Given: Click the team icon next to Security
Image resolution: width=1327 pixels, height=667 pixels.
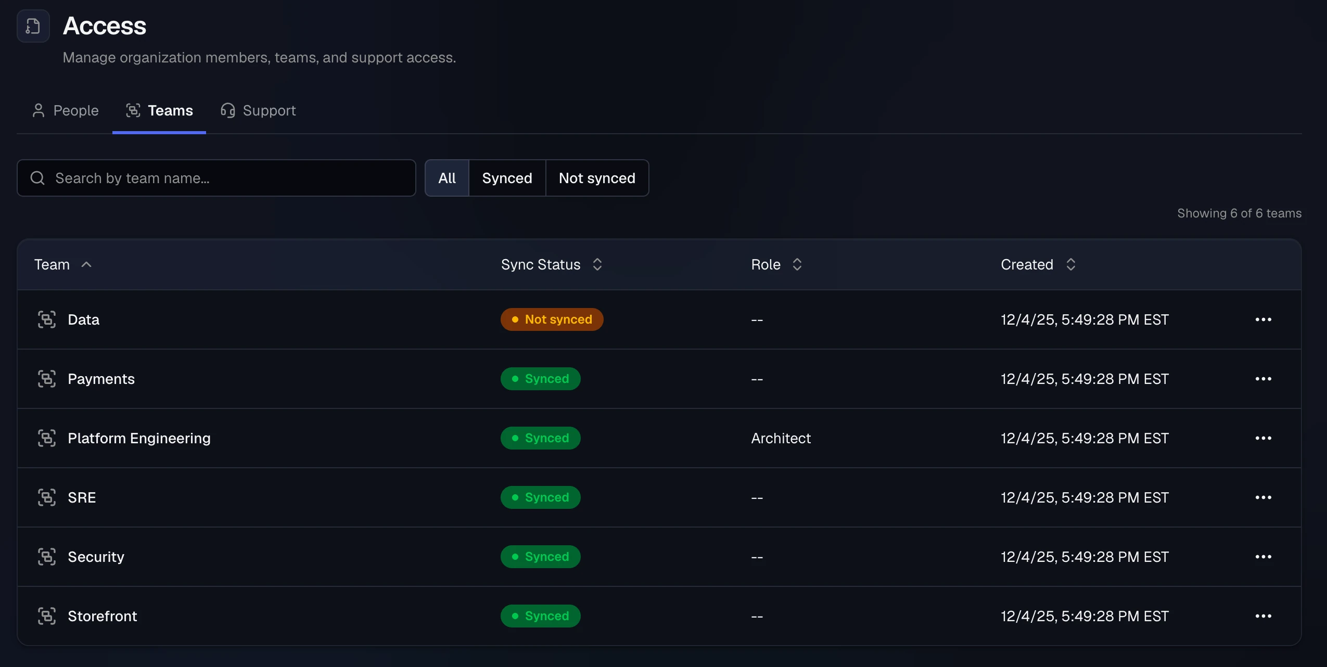Looking at the screenshot, I should [x=47, y=557].
